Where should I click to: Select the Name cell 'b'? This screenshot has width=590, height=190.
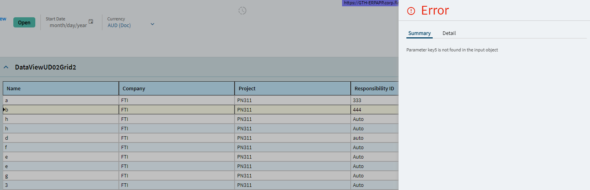(x=61, y=110)
